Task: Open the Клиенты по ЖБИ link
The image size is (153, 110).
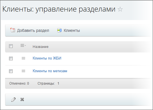Action: point(47,58)
